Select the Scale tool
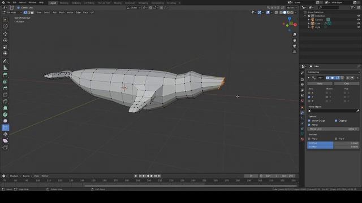362x203 pixels. pos(5,47)
